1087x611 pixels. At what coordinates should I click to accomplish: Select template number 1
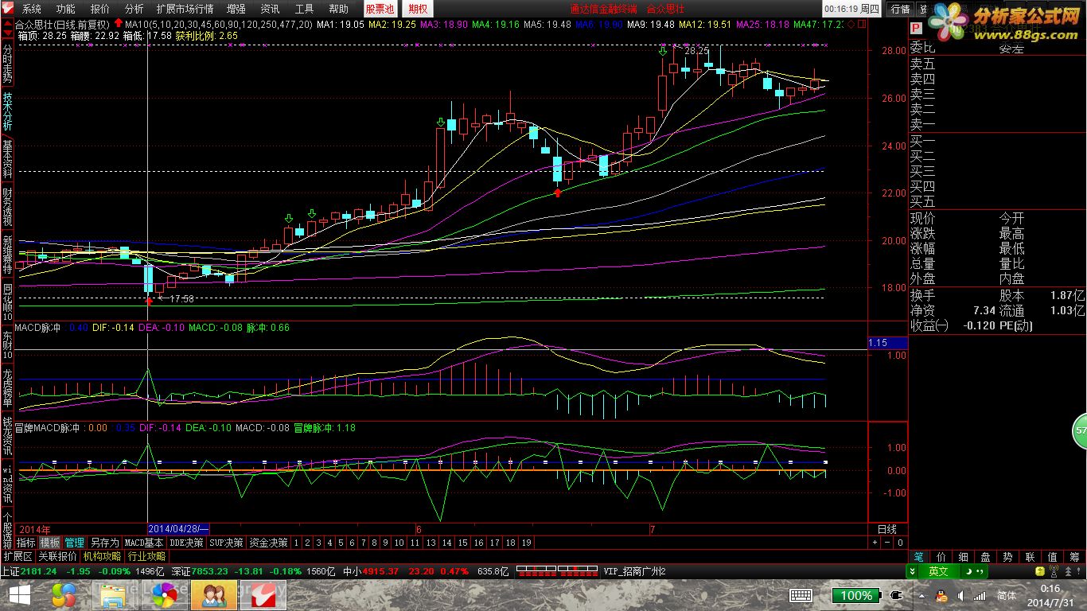pos(296,543)
